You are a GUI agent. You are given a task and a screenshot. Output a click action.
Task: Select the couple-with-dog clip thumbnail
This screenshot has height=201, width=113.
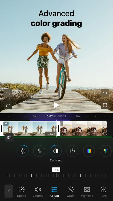83,129
